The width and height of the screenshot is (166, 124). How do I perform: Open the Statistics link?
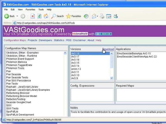tap(59, 40)
